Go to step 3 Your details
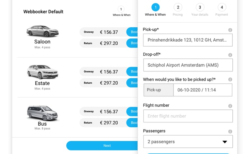The width and height of the screenshot is (251, 154). click(x=200, y=10)
